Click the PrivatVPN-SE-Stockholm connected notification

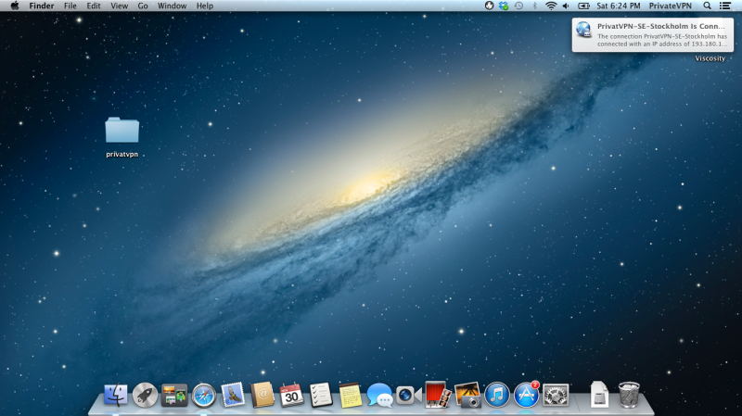652,35
